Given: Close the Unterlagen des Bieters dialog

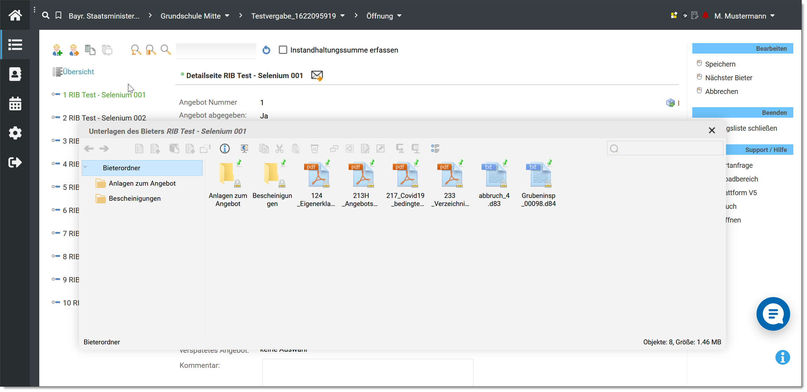Looking at the screenshot, I should tap(712, 130).
